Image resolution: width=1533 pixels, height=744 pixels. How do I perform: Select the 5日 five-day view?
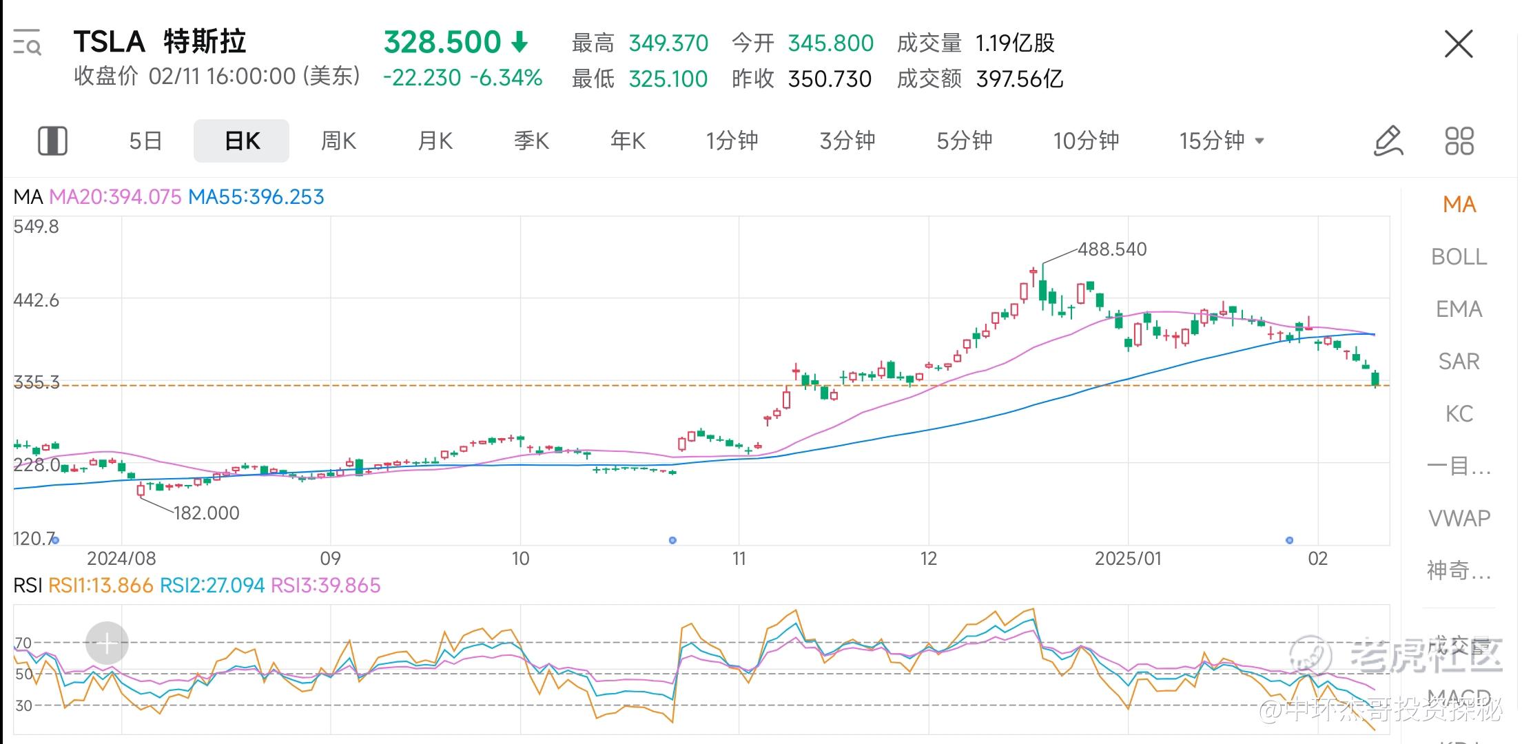click(145, 141)
